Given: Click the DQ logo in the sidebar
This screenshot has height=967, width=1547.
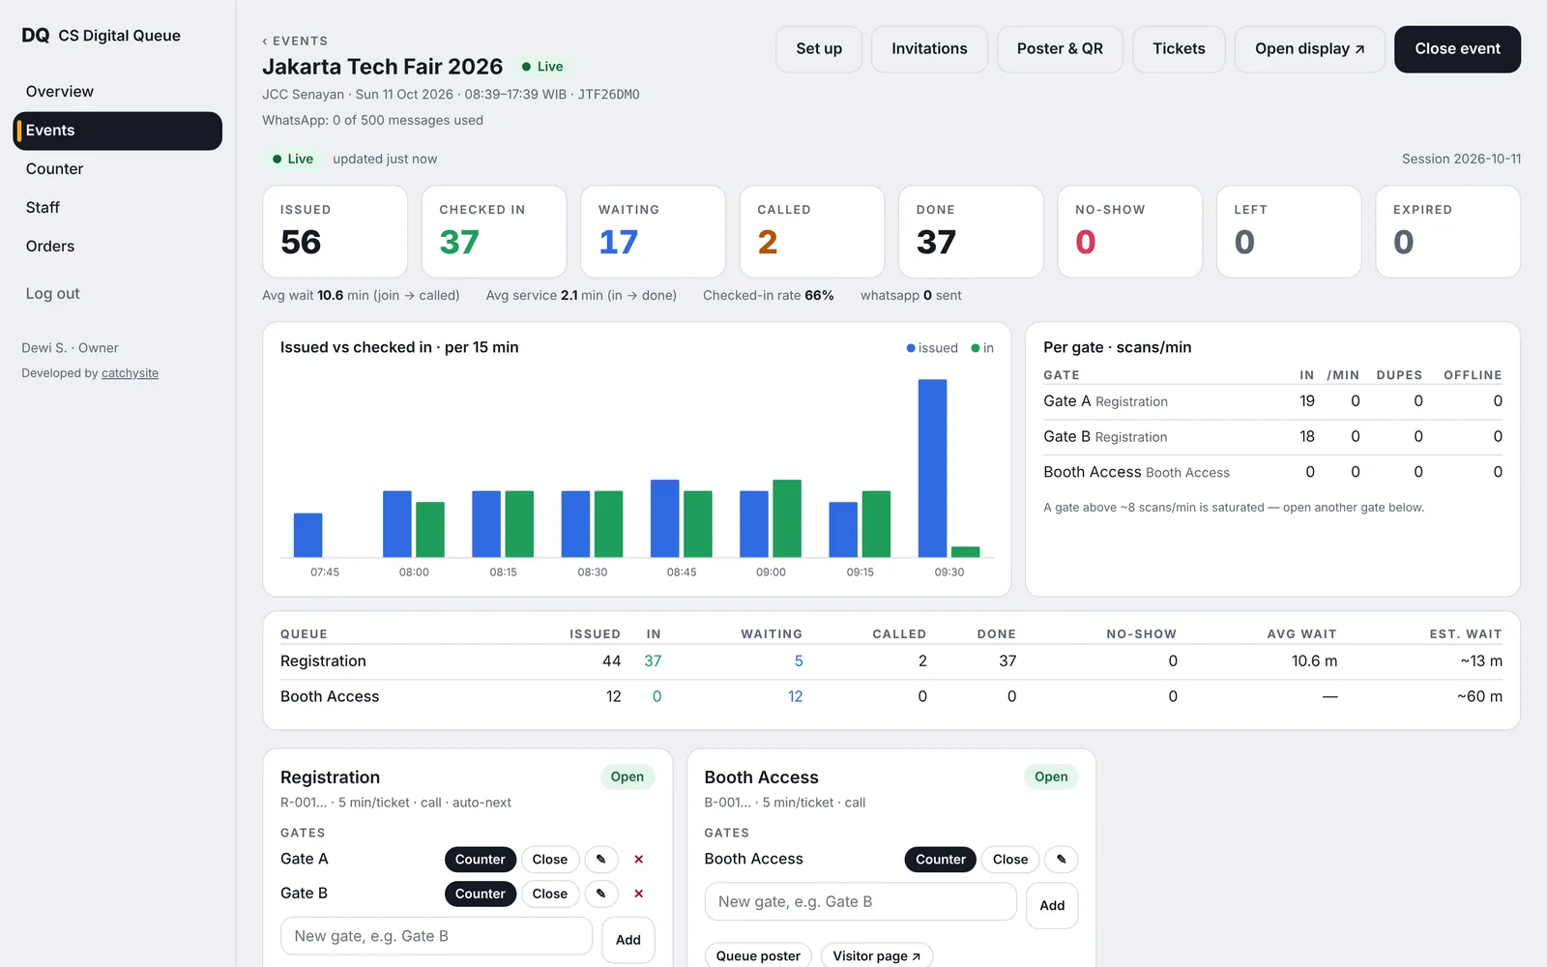Looking at the screenshot, I should click(x=36, y=36).
